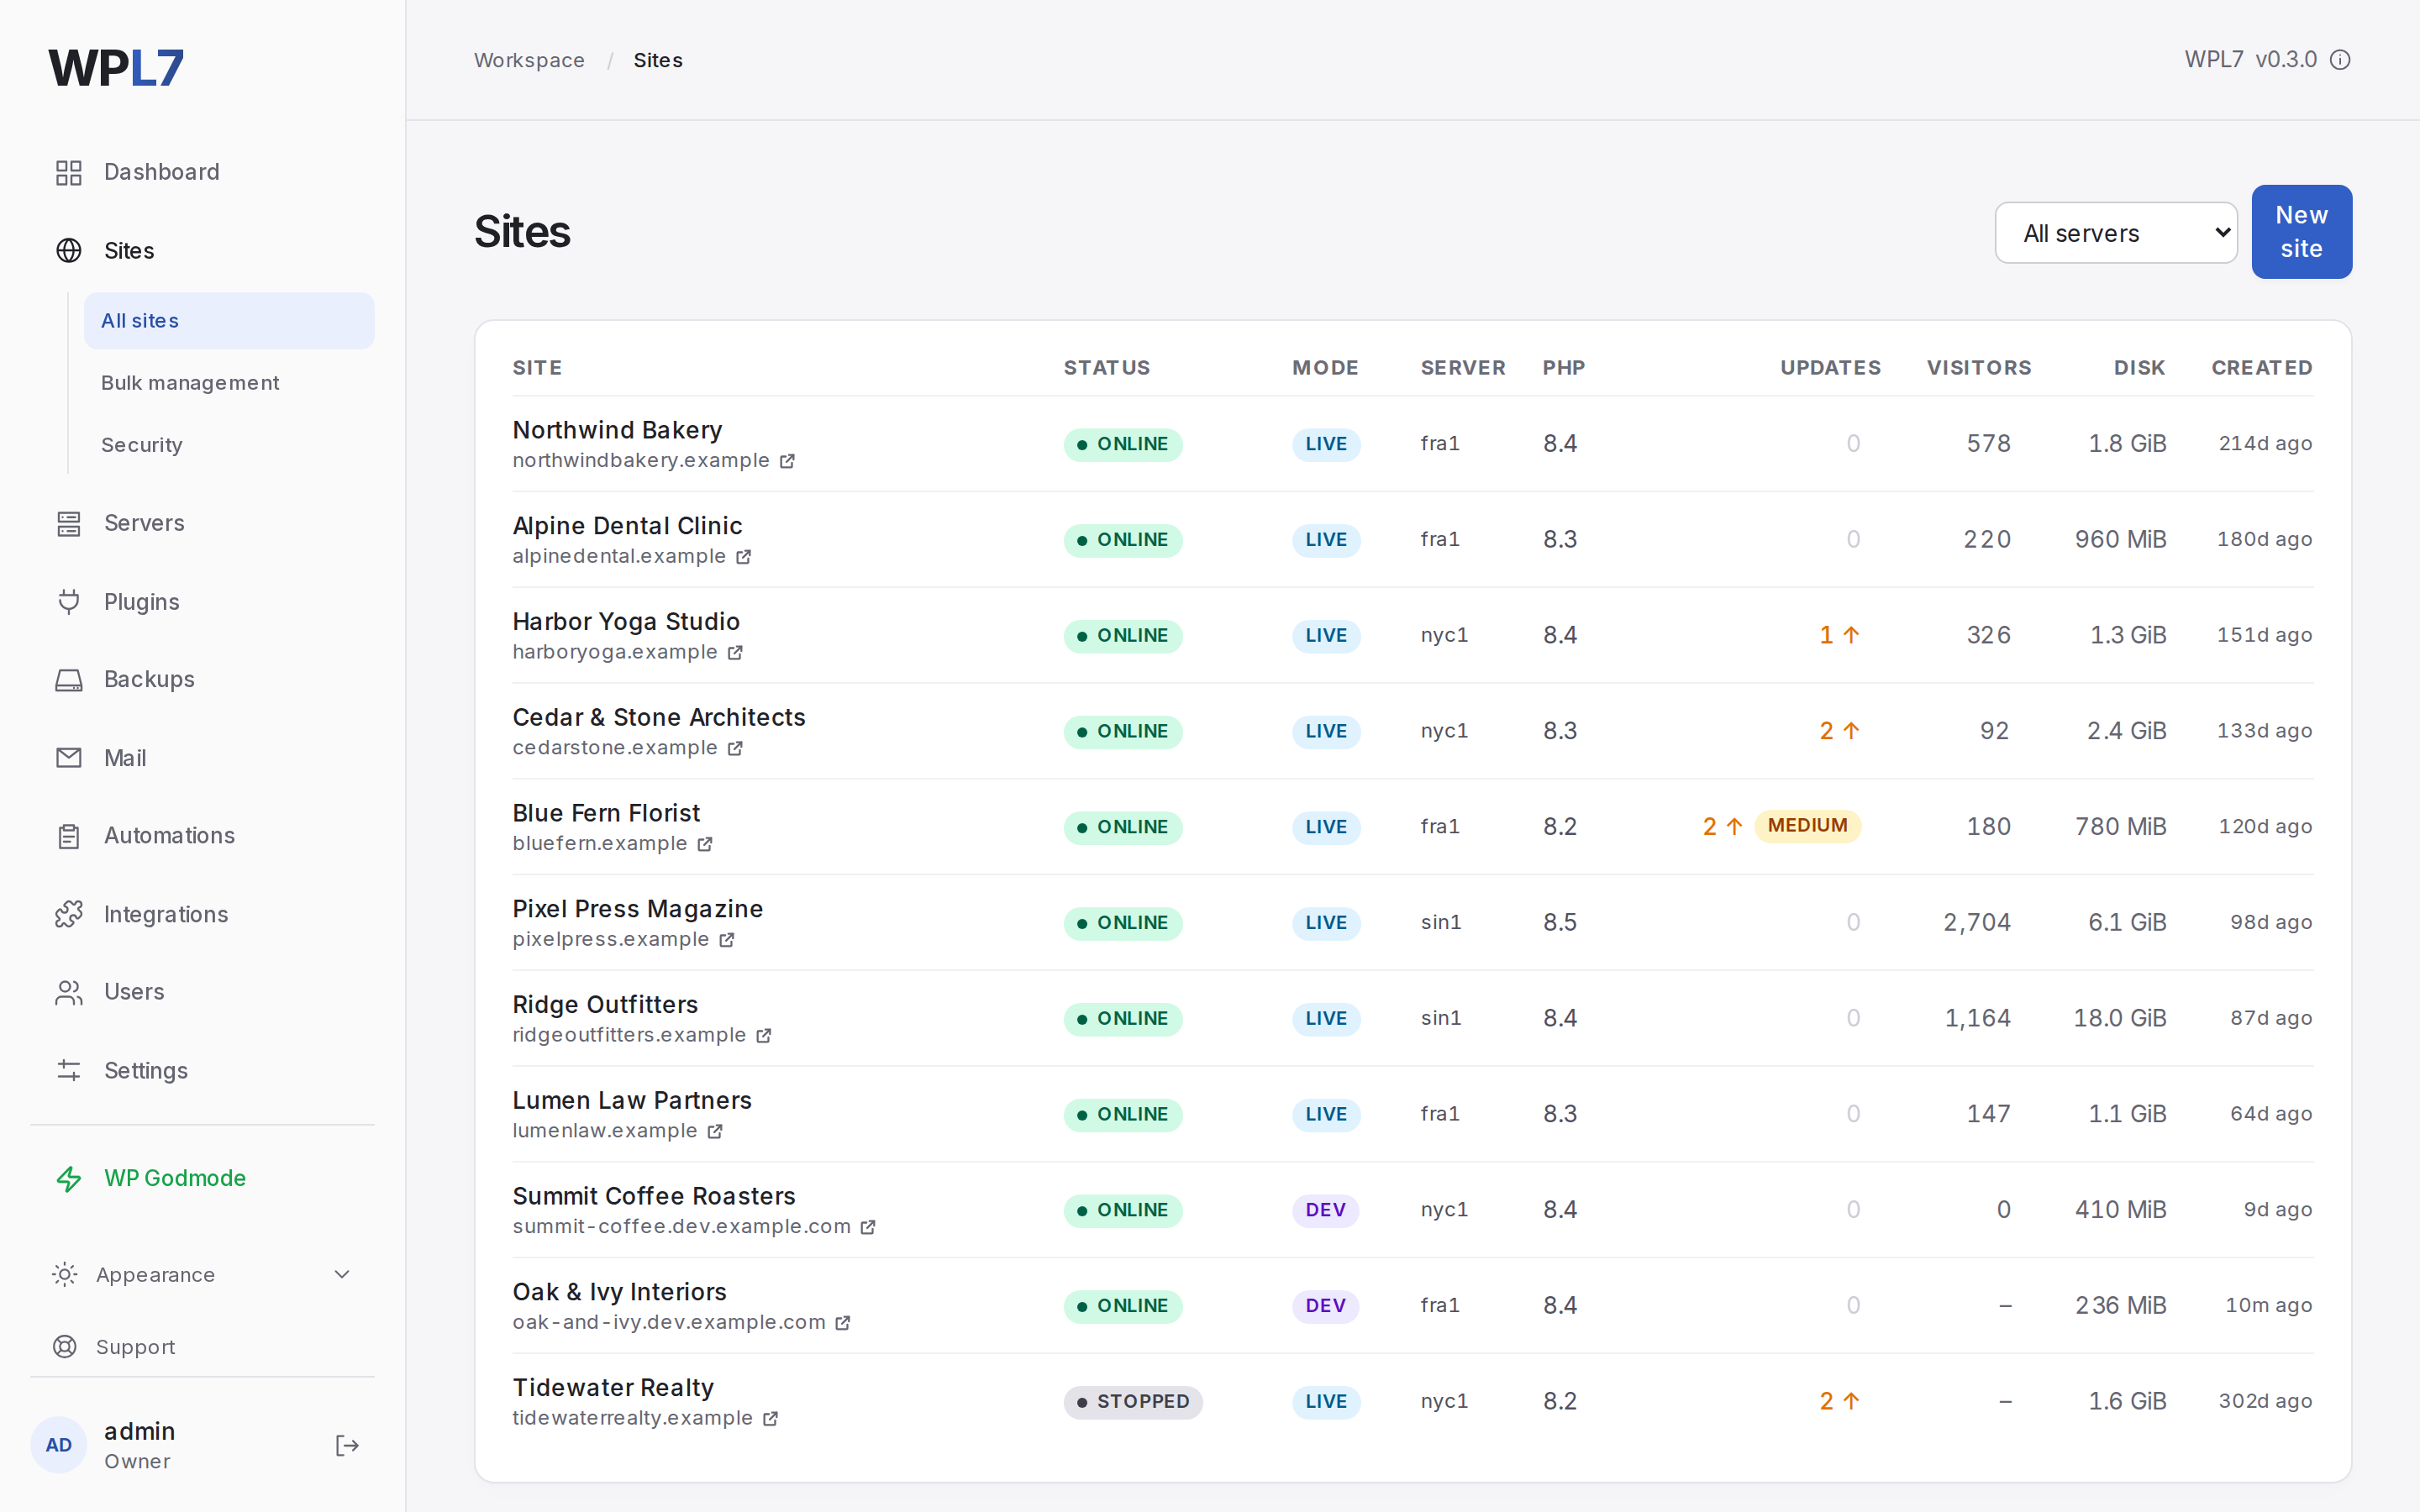This screenshot has height=1512, width=2420.
Task: Click the Automations clipboard icon
Action: pos(68,836)
